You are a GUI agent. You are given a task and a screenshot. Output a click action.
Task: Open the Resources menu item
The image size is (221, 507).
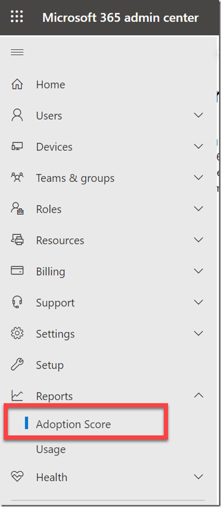pyautogui.click(x=60, y=240)
